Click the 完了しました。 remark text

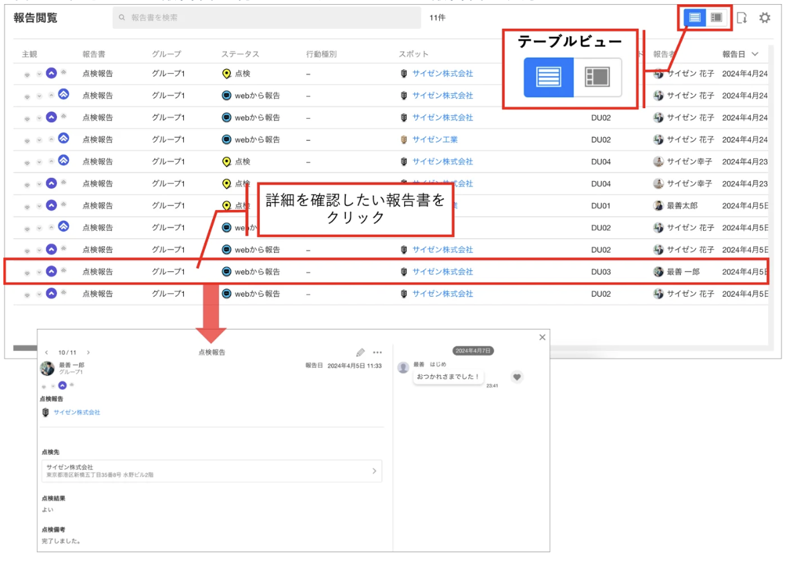click(x=61, y=542)
